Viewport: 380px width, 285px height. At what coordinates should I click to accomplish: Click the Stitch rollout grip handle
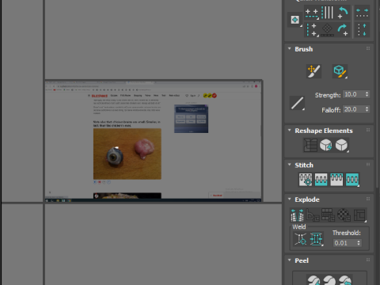pyautogui.click(x=368, y=165)
